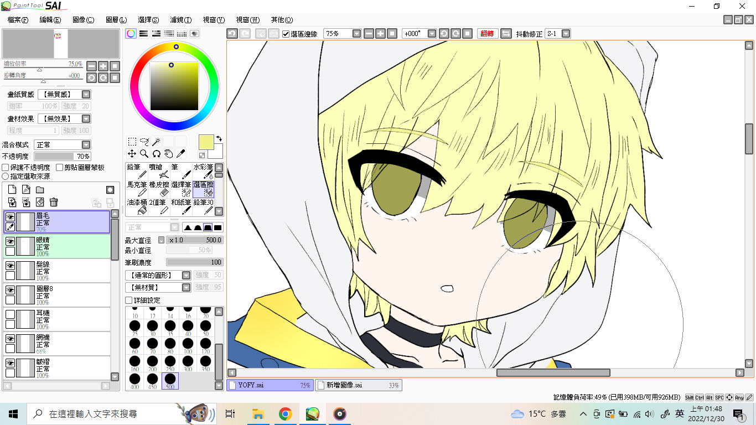Show the color wheel panel
756x425 pixels.
tap(131, 33)
